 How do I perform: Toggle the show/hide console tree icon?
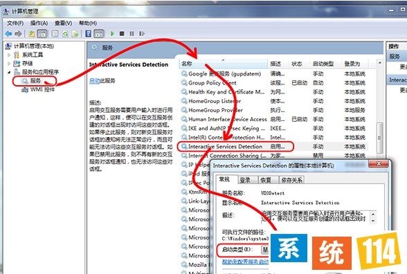(x=42, y=34)
